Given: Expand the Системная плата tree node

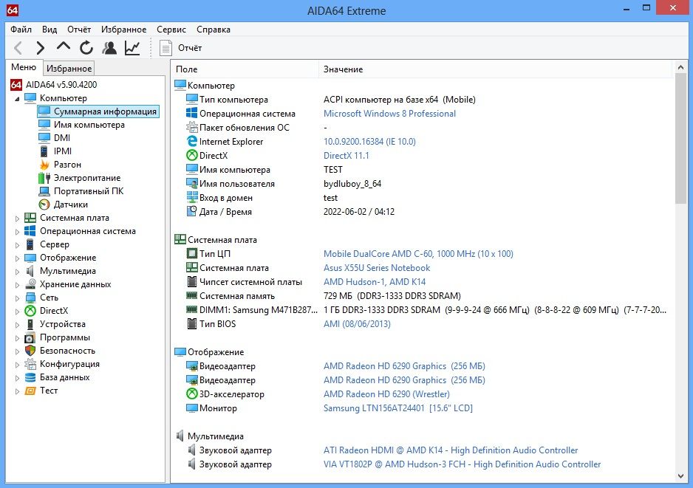Looking at the screenshot, I should 17,219.
